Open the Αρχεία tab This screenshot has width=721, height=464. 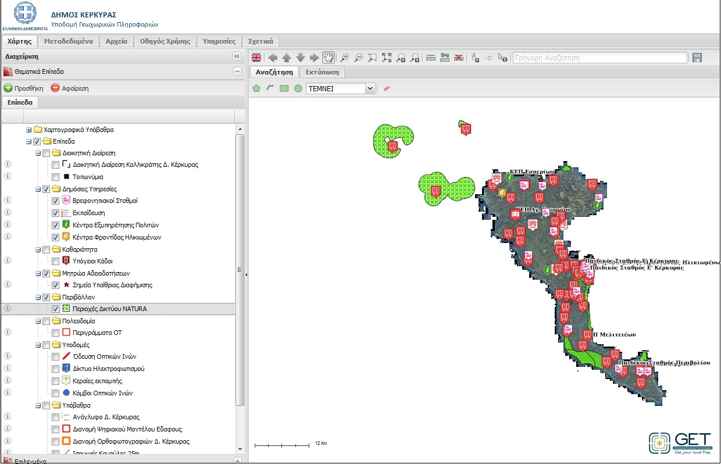pos(116,41)
